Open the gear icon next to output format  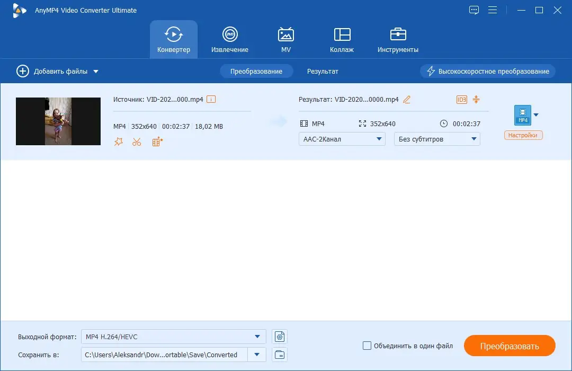279,336
